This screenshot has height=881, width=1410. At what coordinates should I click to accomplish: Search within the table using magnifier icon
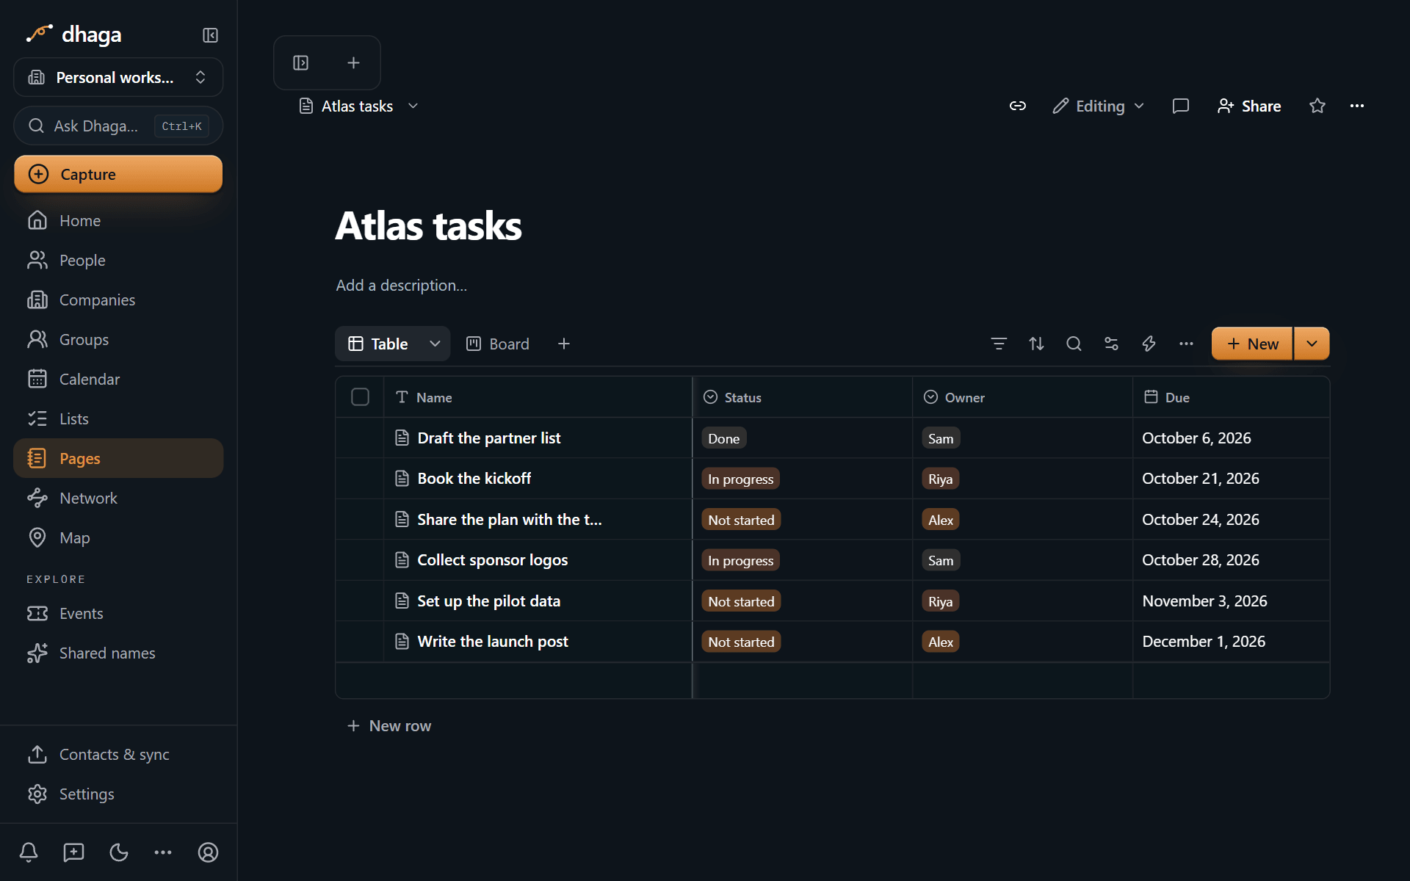(1074, 344)
